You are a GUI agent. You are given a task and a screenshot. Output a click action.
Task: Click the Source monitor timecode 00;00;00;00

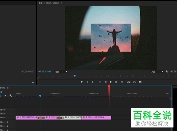click(x=28, y=72)
